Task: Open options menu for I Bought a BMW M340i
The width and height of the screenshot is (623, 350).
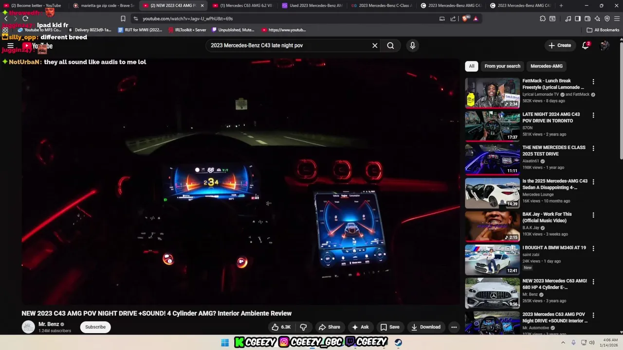Action: (x=593, y=248)
